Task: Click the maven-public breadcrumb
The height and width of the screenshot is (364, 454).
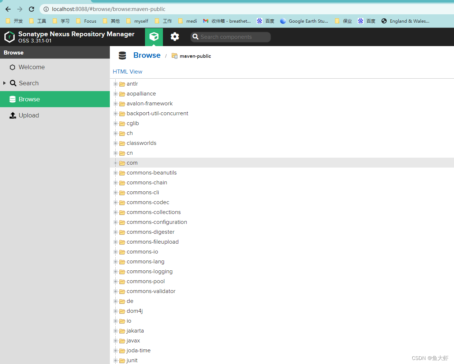Action: (x=195, y=56)
